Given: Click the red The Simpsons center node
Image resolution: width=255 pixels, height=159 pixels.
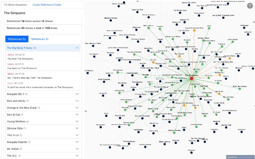Looking at the screenshot, I should coord(191,78).
